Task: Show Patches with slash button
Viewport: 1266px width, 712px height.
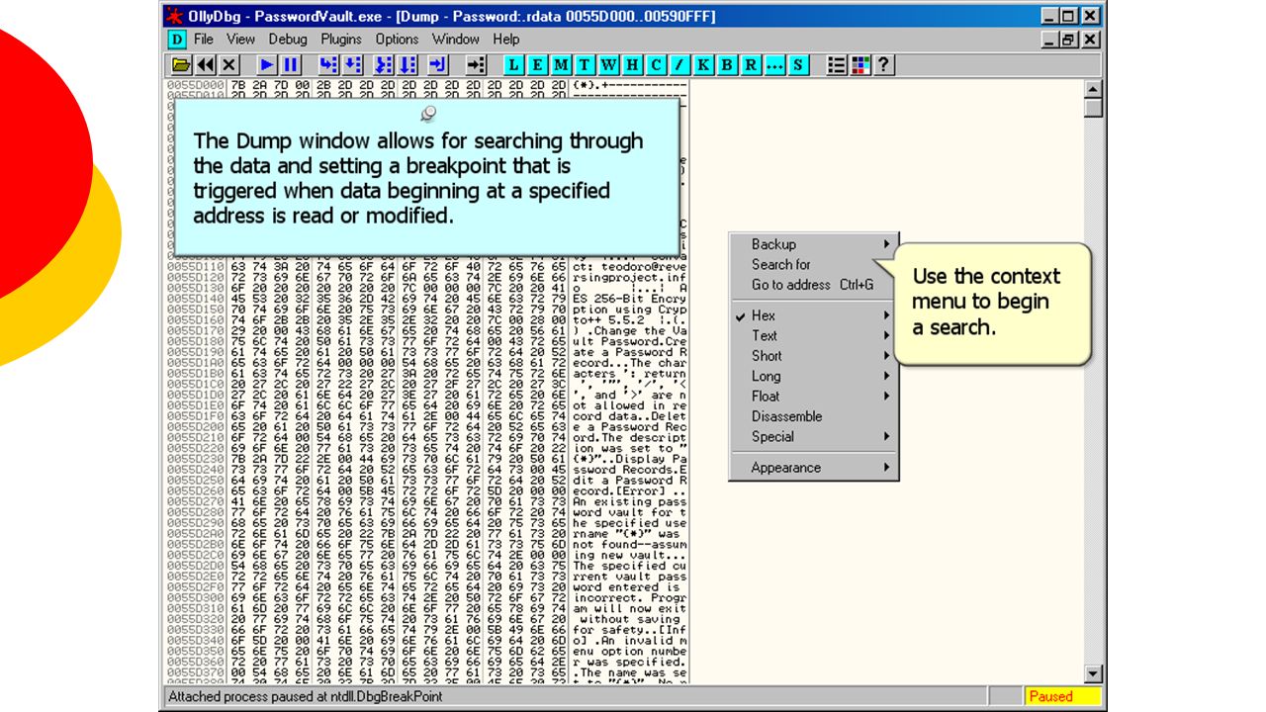Action: coord(679,65)
